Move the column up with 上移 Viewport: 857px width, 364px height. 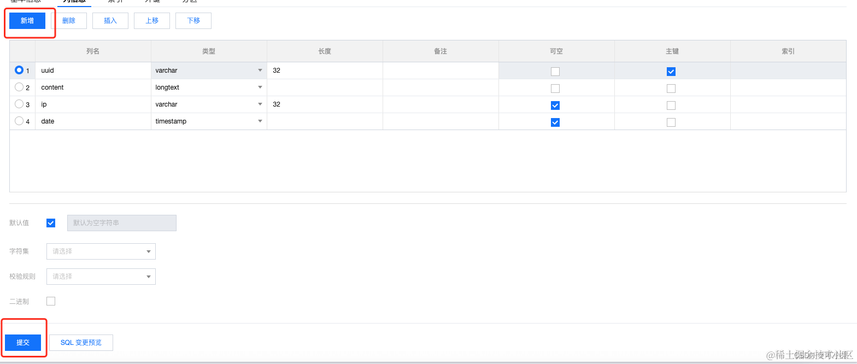(x=152, y=21)
